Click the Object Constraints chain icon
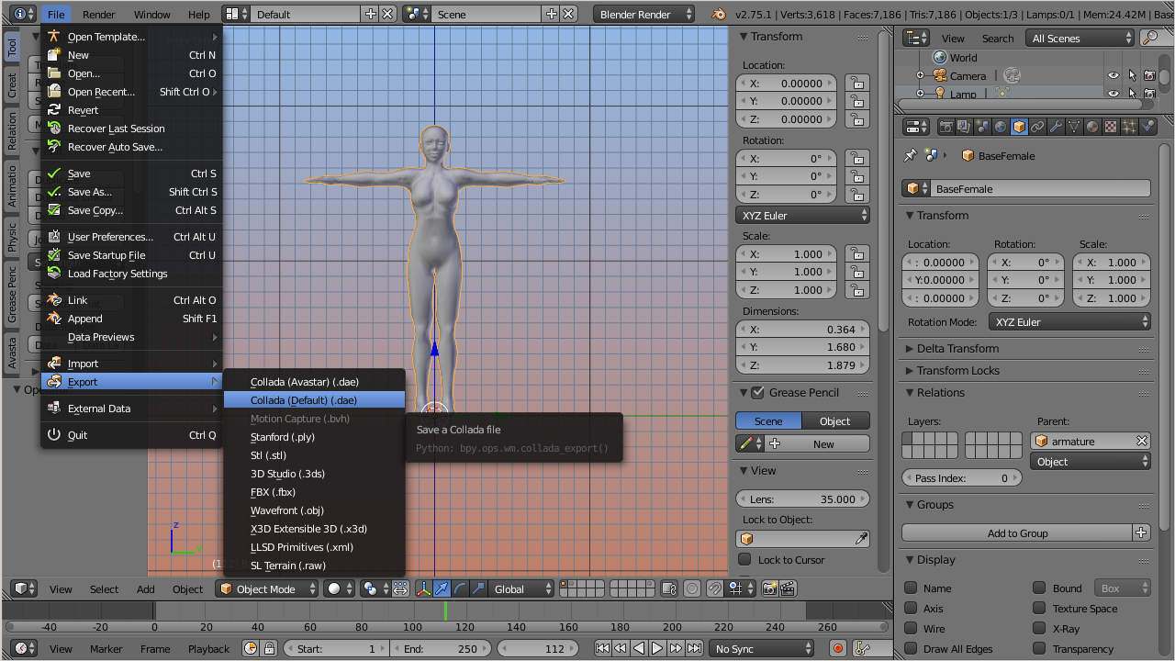Viewport: 1175px width, 661px height. [x=1037, y=128]
